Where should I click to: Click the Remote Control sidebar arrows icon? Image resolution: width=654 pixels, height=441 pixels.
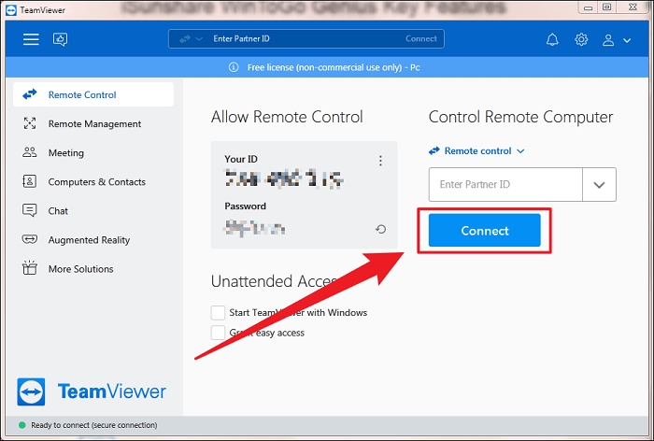[x=30, y=94]
